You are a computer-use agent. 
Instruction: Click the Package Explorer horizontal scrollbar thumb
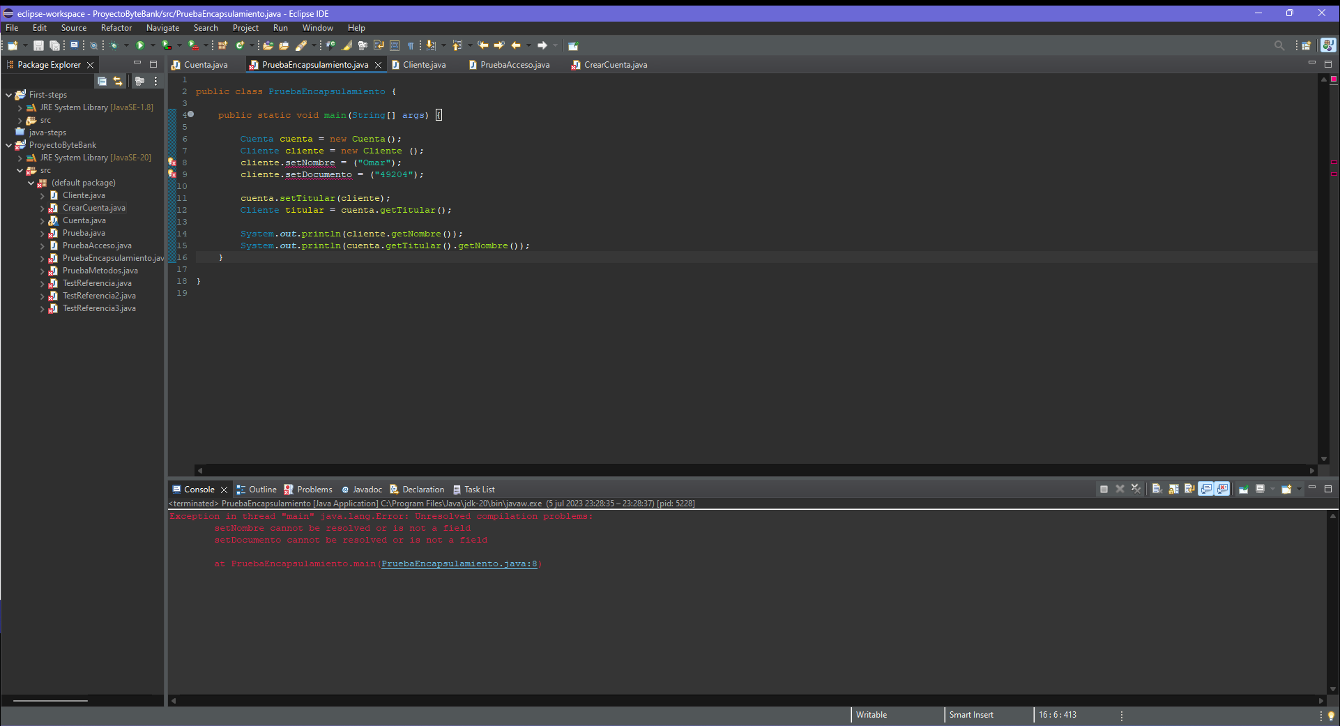point(50,700)
